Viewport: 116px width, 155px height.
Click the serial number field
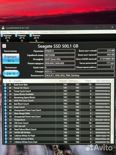tap(60, 55)
